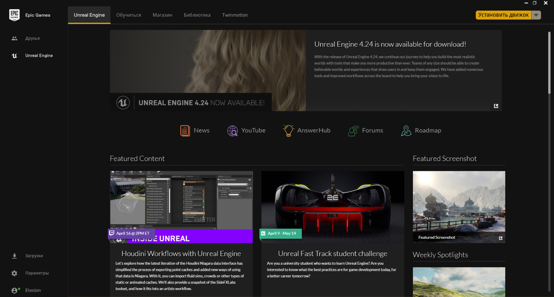Expand the install engine dropdown arrow
The height and width of the screenshot is (297, 554).
tap(536, 15)
